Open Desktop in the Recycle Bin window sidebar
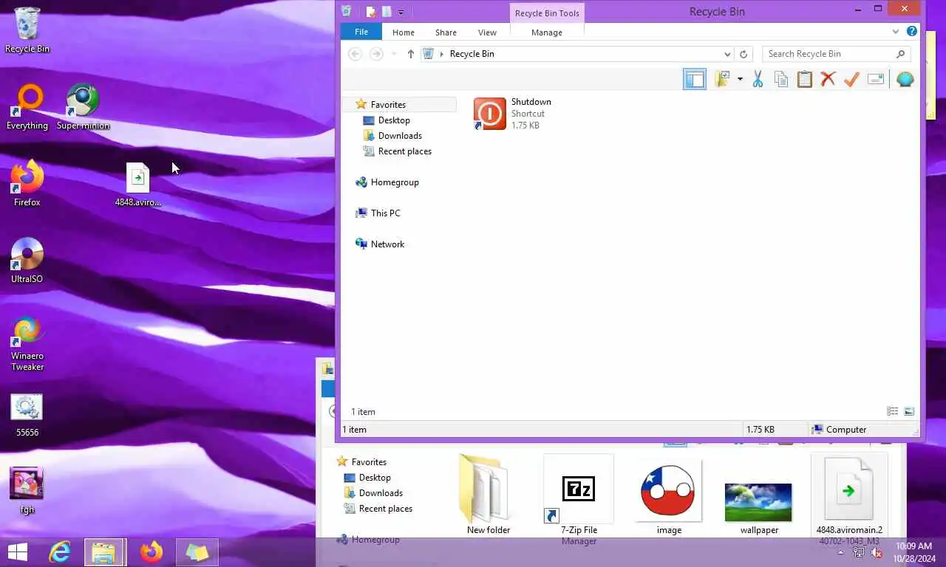Screen dimensions: 946x567 [394, 120]
